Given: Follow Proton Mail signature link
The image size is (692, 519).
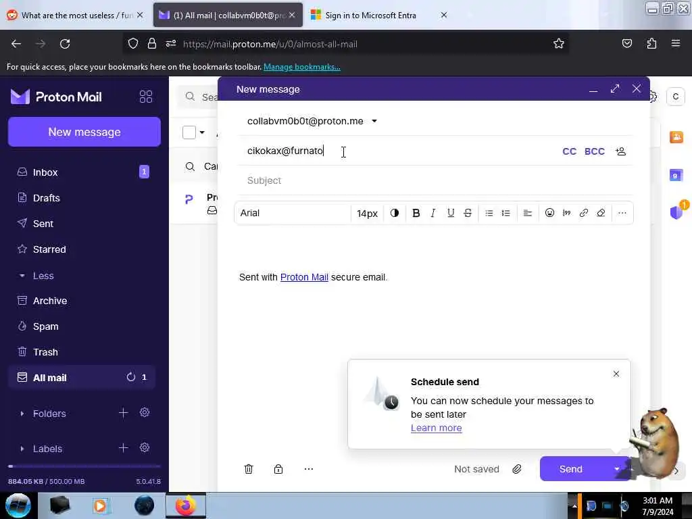Looking at the screenshot, I should click(304, 277).
